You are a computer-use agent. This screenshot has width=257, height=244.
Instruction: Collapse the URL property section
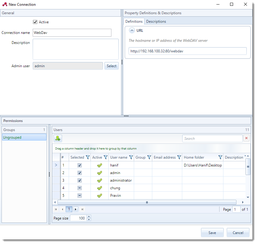132,31
